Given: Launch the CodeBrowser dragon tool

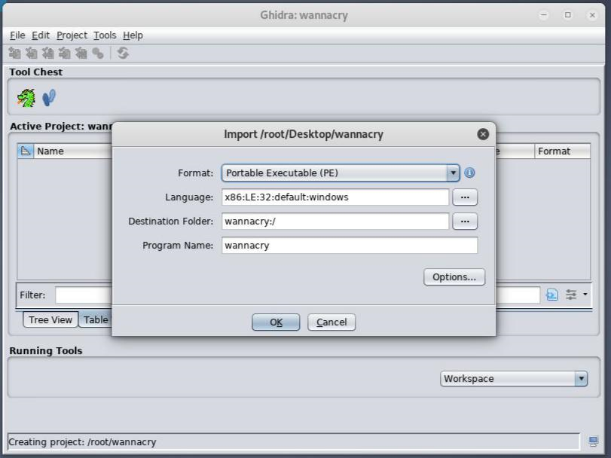Looking at the screenshot, I should (26, 98).
